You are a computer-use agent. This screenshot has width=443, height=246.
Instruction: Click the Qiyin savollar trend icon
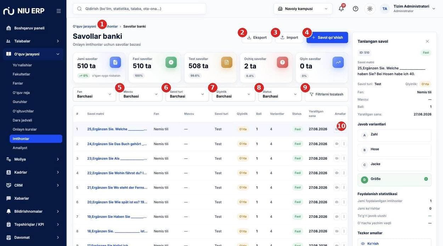pyautogui.click(x=338, y=62)
